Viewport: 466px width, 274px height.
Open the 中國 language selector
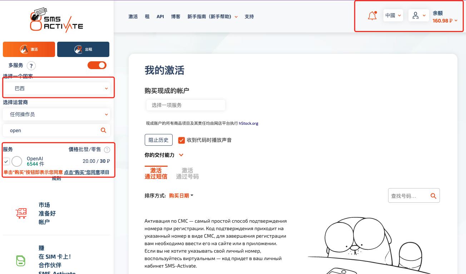(x=393, y=15)
